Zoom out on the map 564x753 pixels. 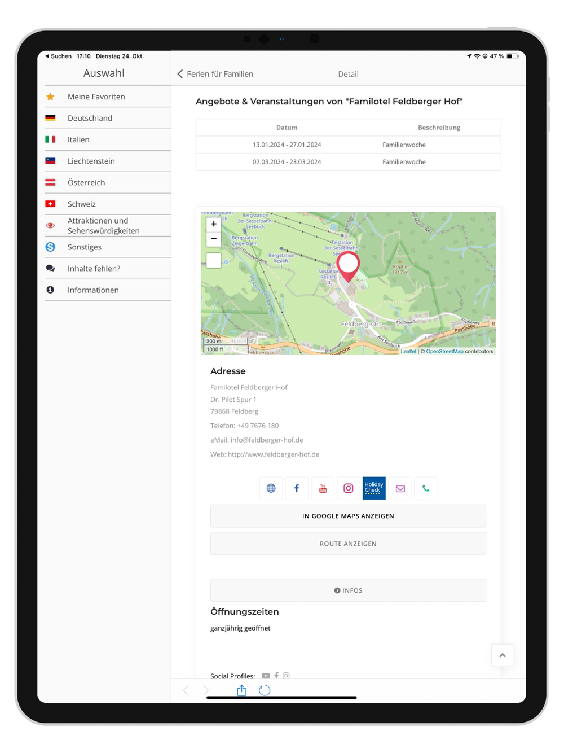214,239
